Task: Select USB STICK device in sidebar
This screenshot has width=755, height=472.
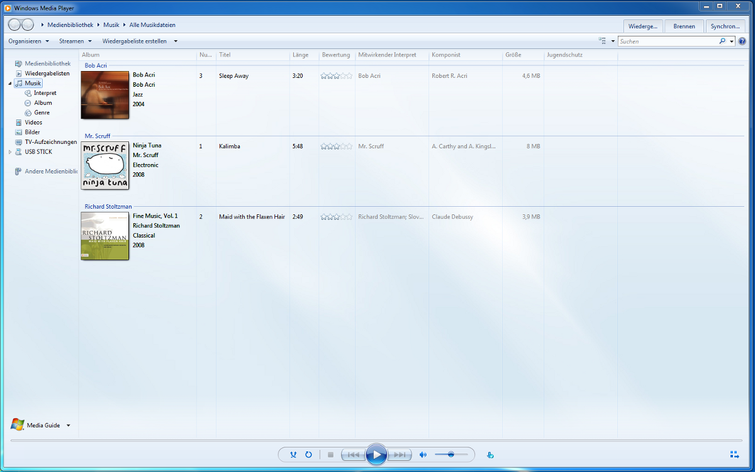Action: (x=38, y=151)
